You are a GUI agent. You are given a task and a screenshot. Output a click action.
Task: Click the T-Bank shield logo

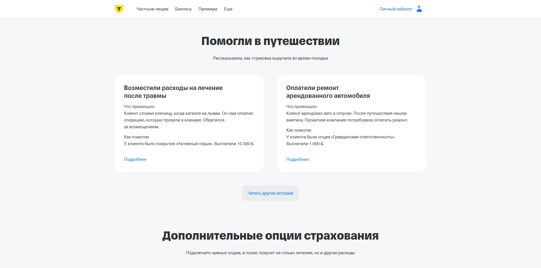(x=119, y=9)
